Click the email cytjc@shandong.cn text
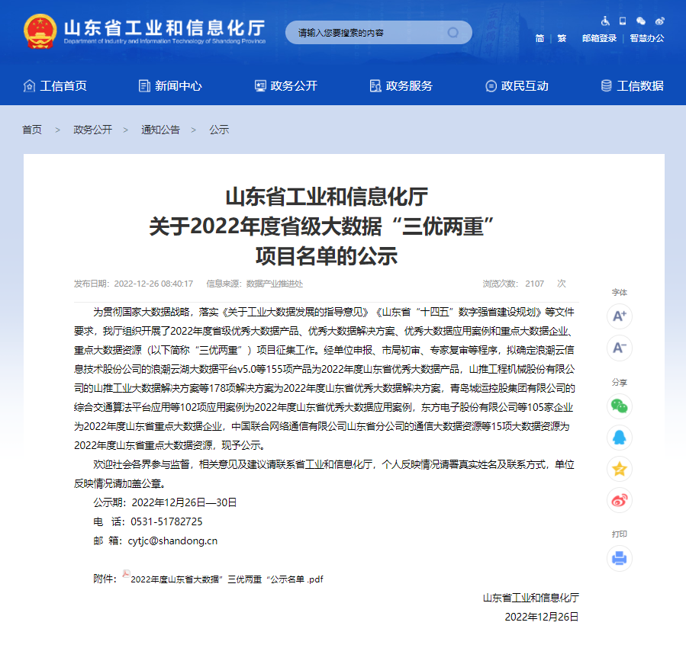 tap(172, 541)
